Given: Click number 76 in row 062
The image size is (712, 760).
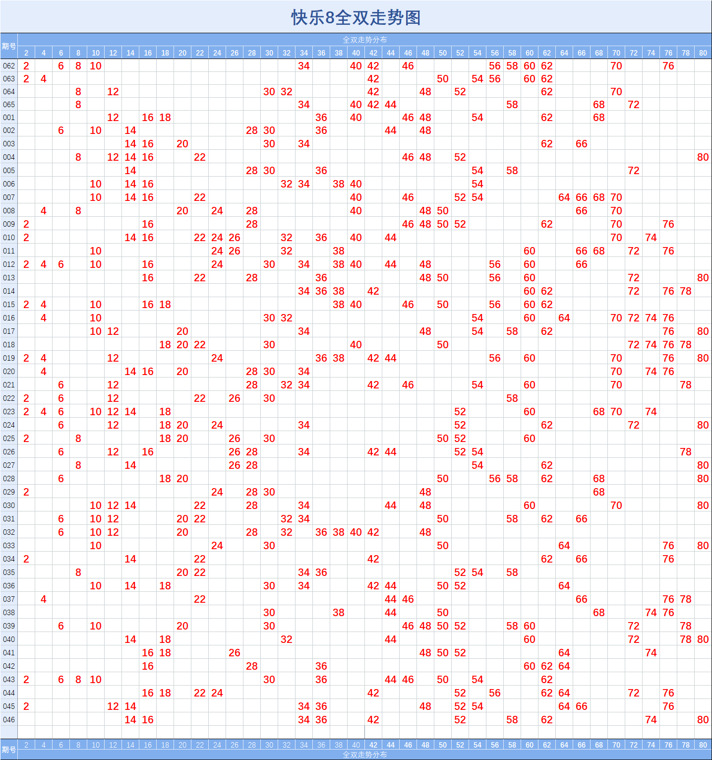Looking at the screenshot, I should (668, 66).
